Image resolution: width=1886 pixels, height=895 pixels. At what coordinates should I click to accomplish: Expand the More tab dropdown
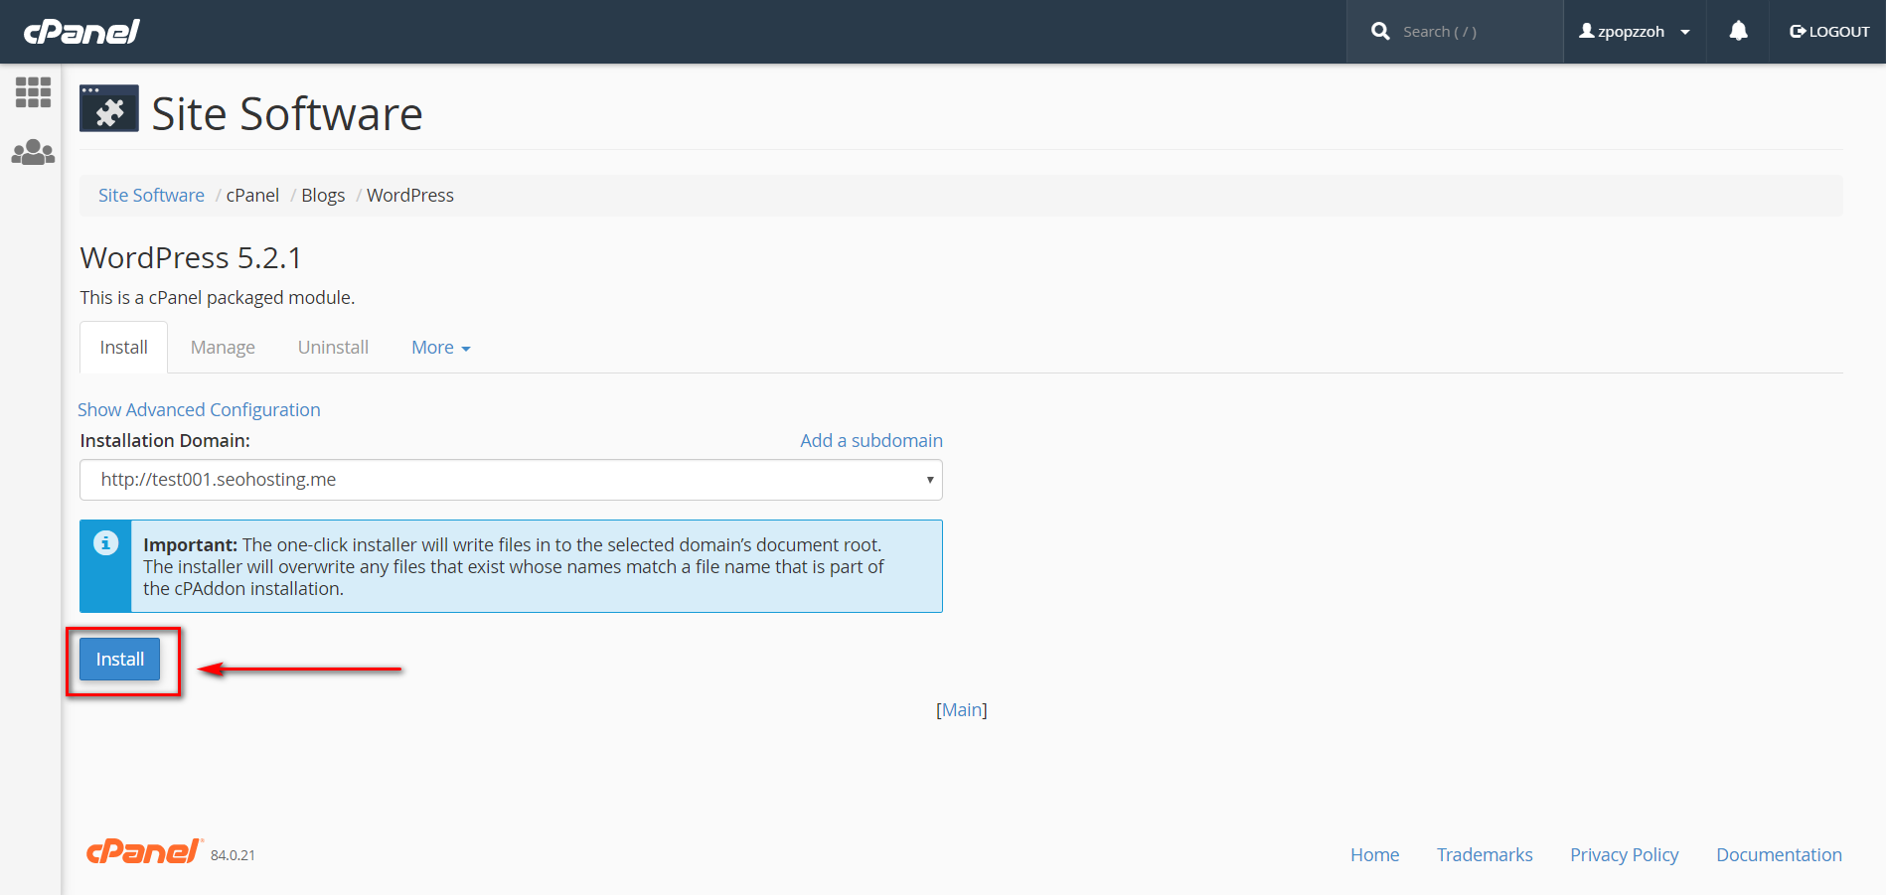coord(441,348)
